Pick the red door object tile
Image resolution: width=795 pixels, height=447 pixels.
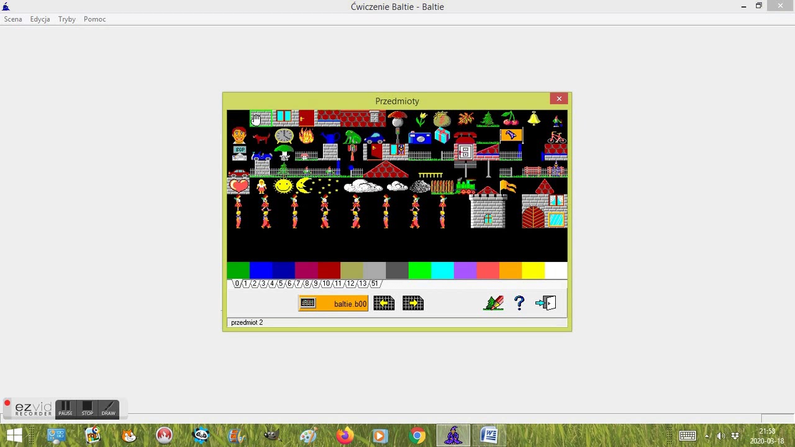(307, 118)
